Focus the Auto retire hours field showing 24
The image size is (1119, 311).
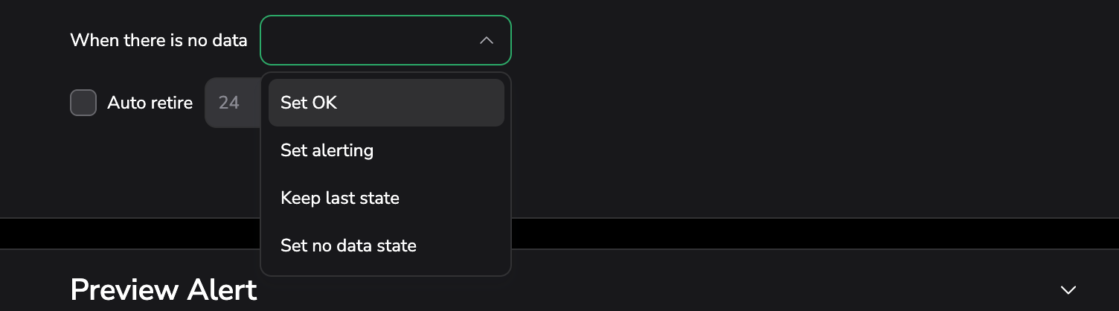coord(232,103)
